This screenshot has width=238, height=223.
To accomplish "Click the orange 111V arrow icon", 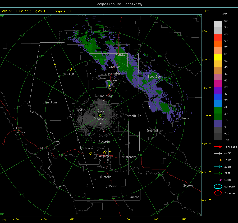I will (218, 160).
